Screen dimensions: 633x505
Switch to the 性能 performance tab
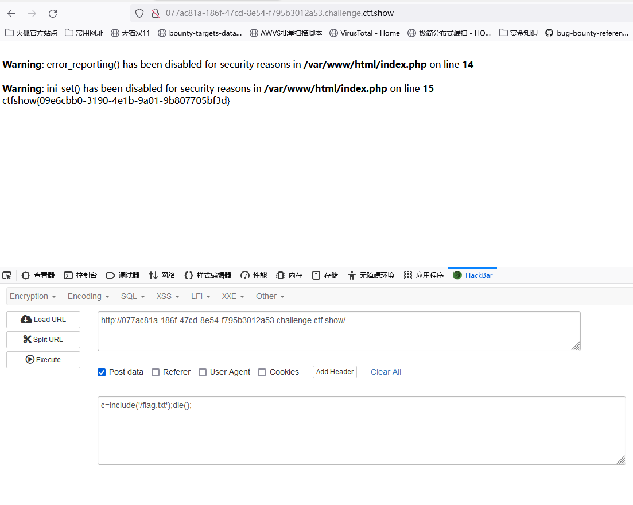254,275
